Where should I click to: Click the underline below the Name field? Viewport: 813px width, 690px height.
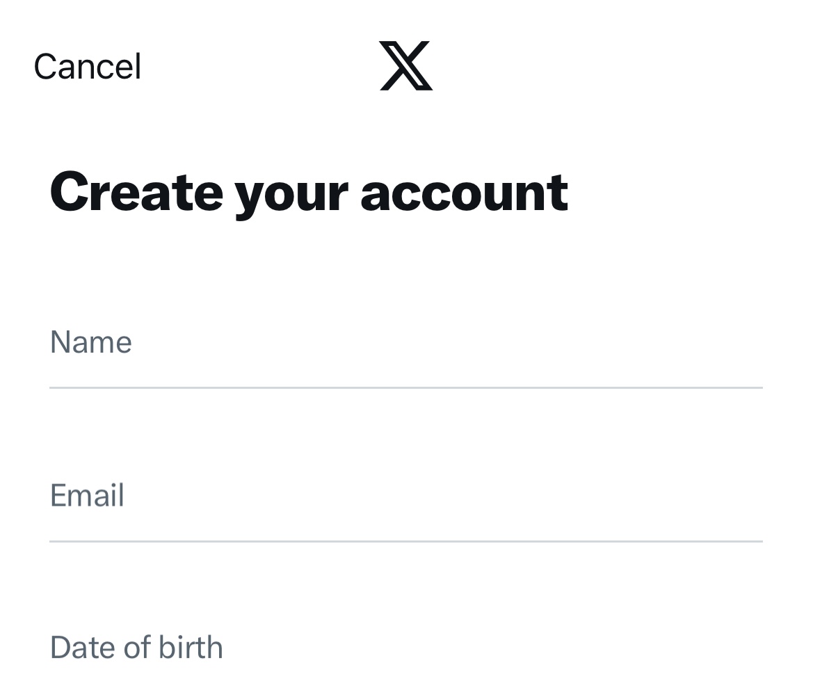[406, 387]
